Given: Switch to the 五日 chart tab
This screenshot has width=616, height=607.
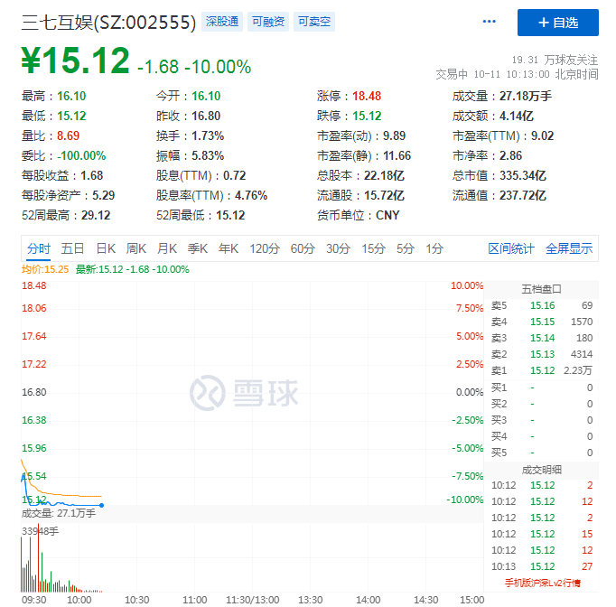Looking at the screenshot, I should (x=73, y=248).
